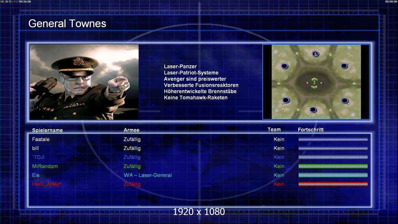Select player name bill
The width and height of the screenshot is (398, 224).
(x=35, y=148)
